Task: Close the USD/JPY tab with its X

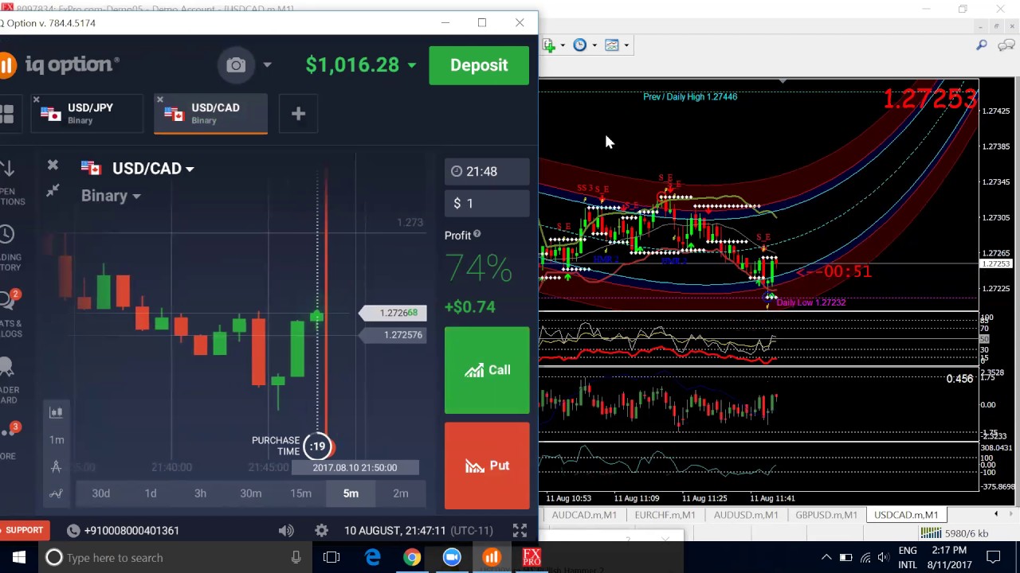Action: point(36,100)
